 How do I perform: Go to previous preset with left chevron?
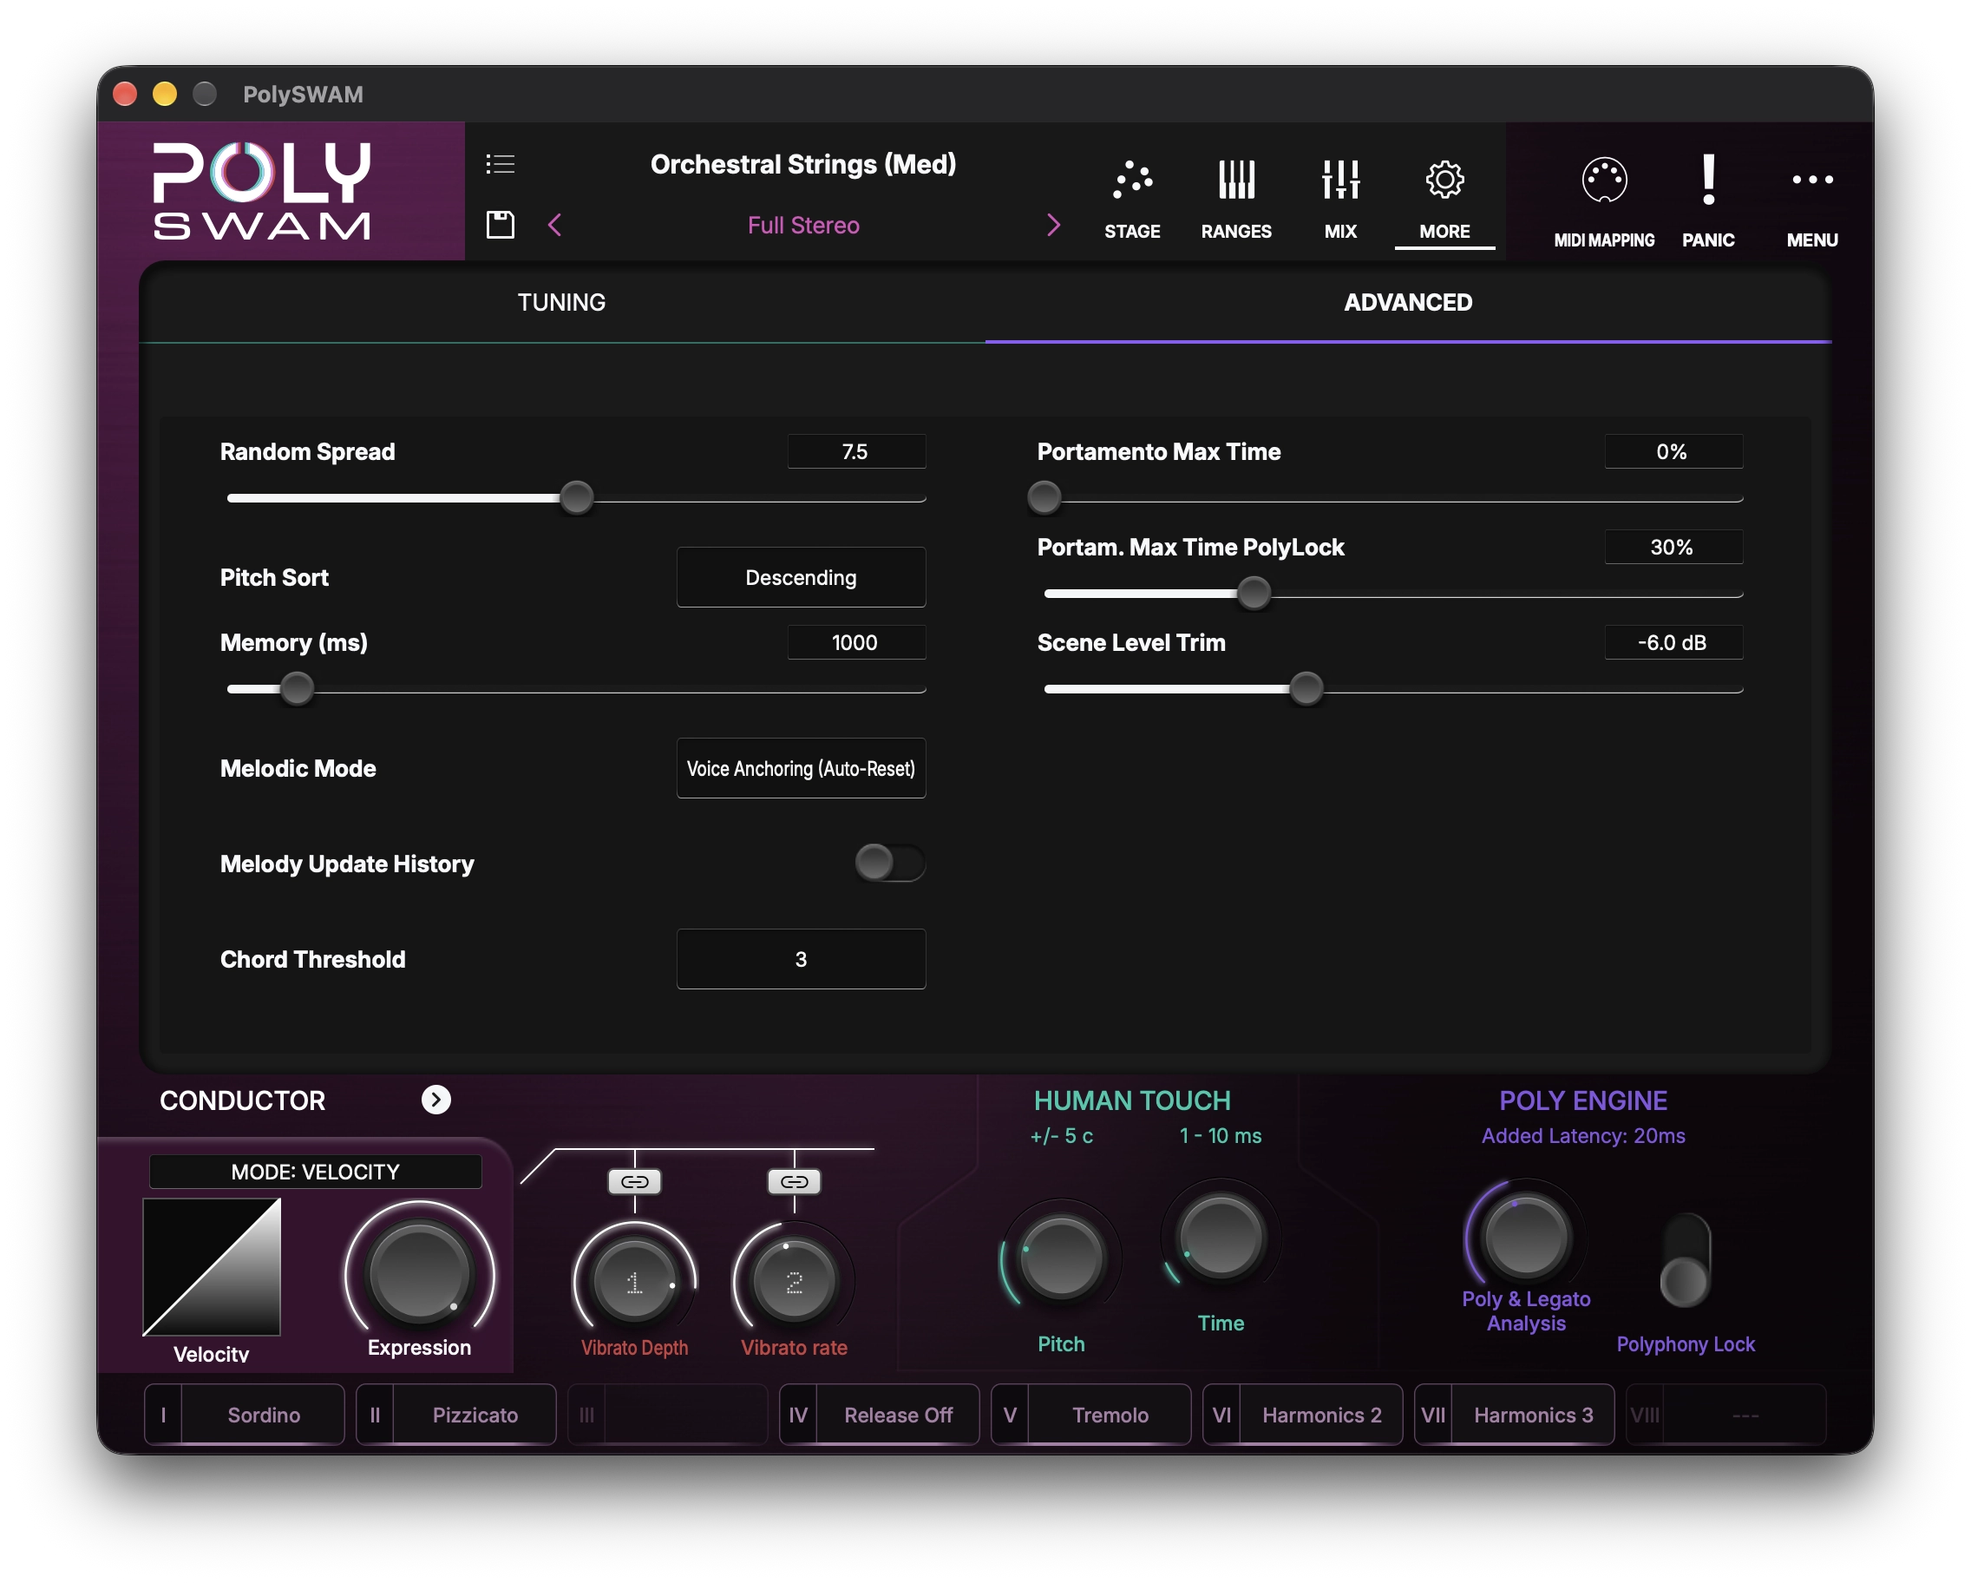(x=555, y=225)
